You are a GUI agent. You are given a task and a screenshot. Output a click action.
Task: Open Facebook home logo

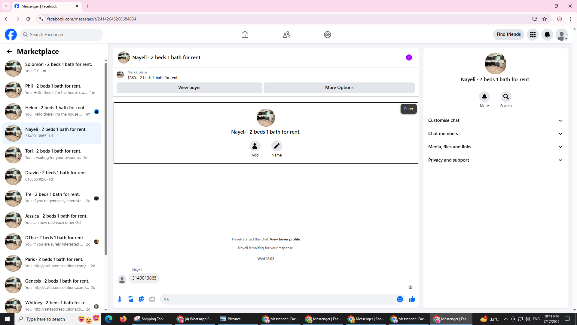[x=11, y=35]
